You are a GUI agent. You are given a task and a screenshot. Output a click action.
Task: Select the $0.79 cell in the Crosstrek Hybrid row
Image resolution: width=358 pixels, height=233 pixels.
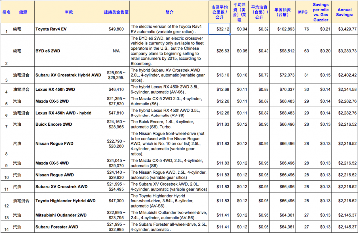(259, 75)
